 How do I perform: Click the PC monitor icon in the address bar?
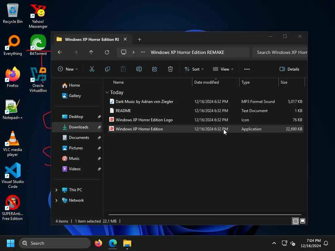tap(124, 52)
